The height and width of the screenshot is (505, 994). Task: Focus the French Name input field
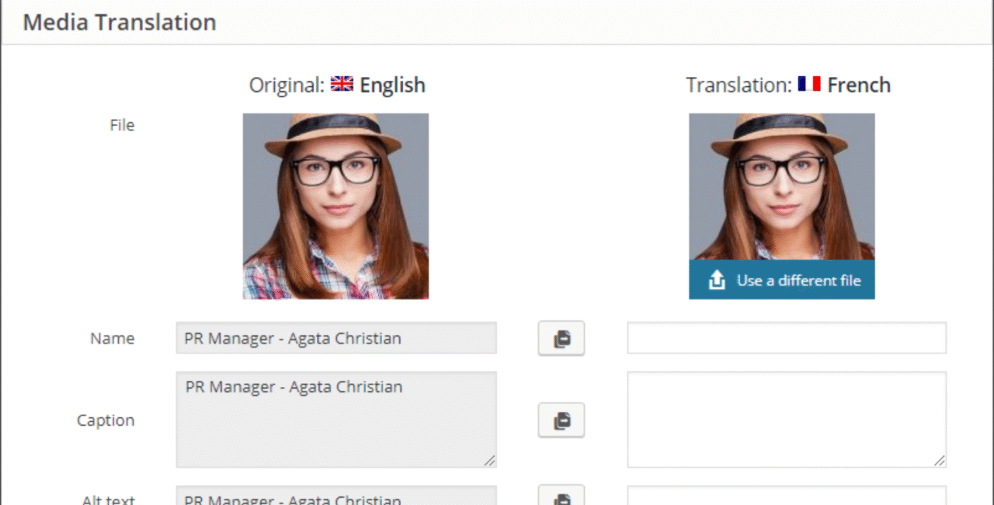click(787, 338)
